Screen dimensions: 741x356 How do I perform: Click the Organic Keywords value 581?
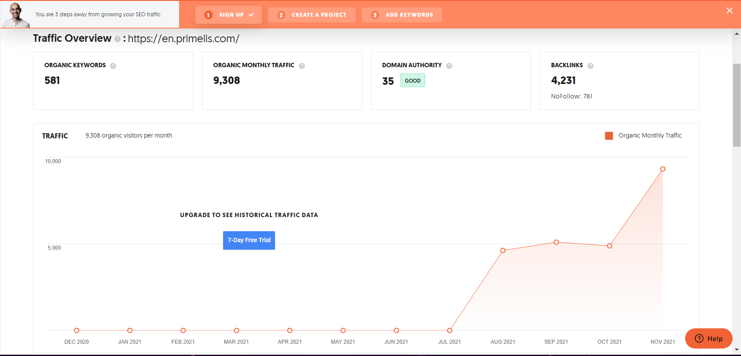[52, 80]
